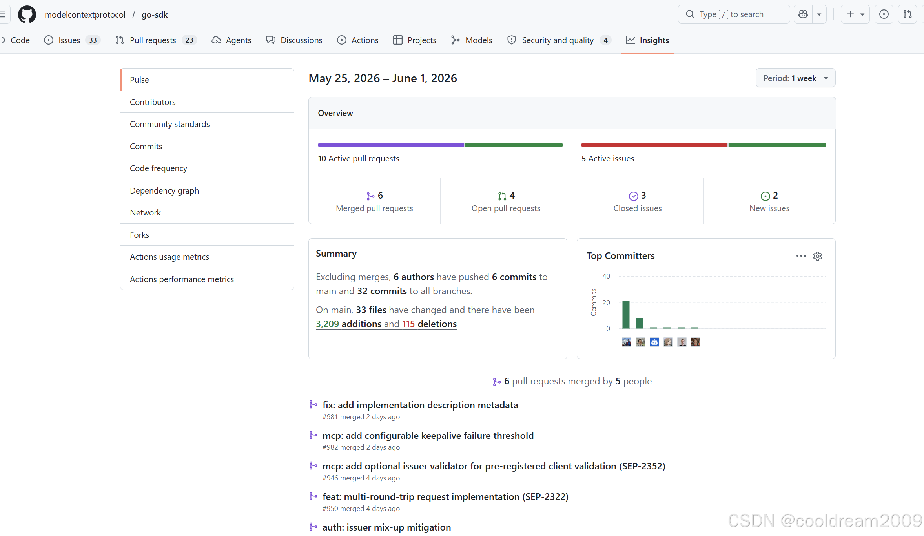This screenshot has width=924, height=536.
Task: Open the hamburger navigation menu icon
Action: pyautogui.click(x=3, y=14)
